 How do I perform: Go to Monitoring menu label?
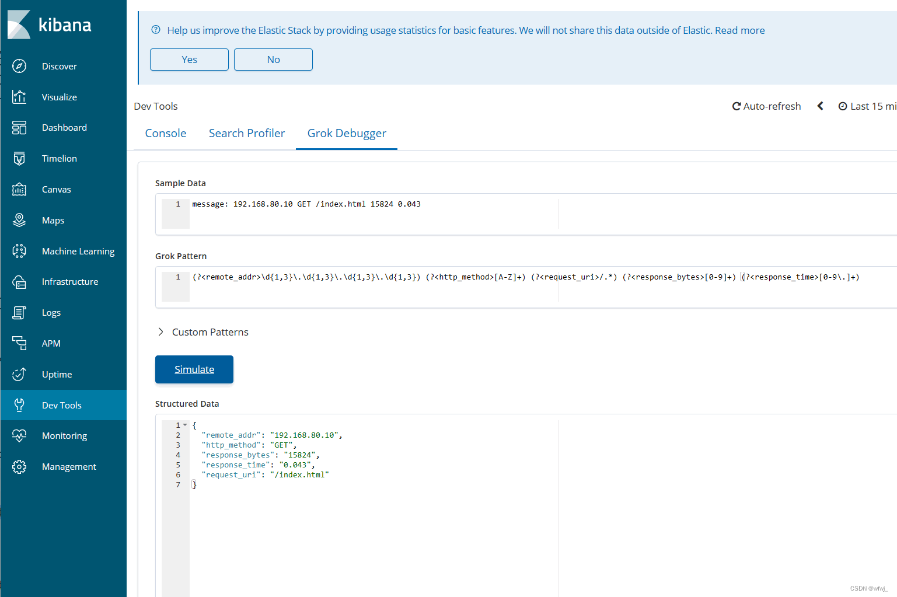(x=64, y=436)
